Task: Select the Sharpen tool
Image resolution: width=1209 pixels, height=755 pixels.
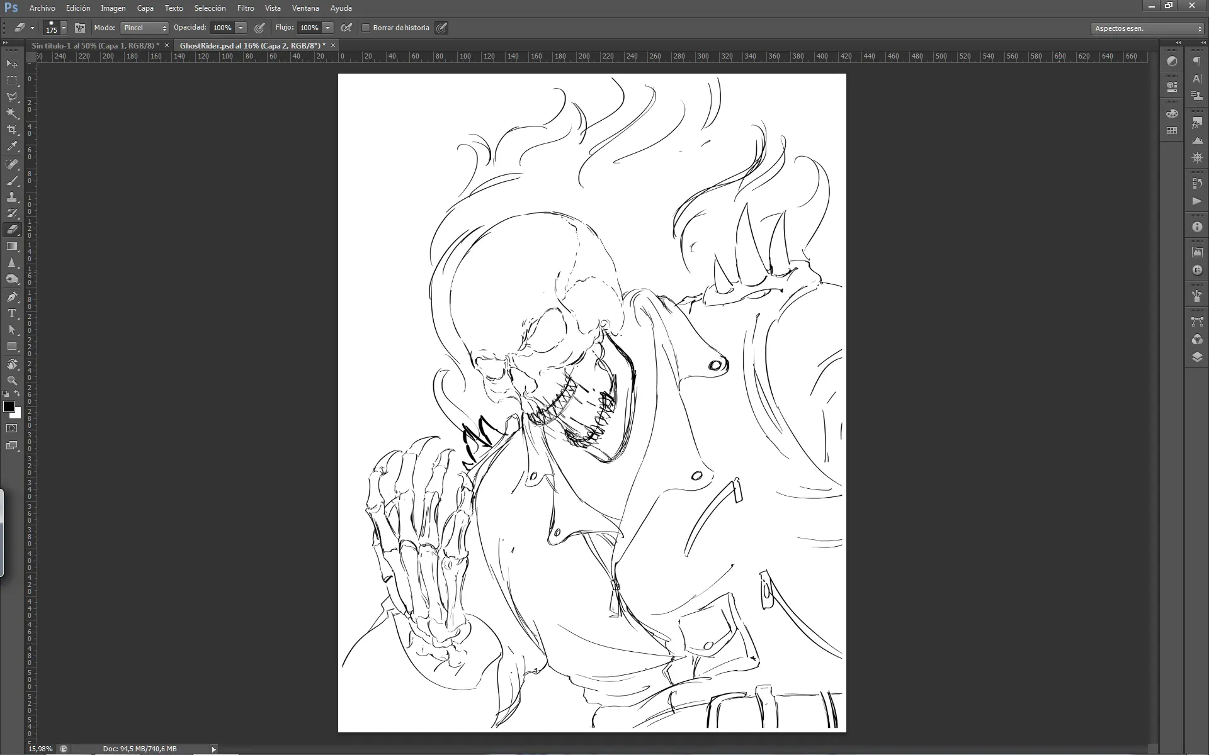Action: (12, 262)
